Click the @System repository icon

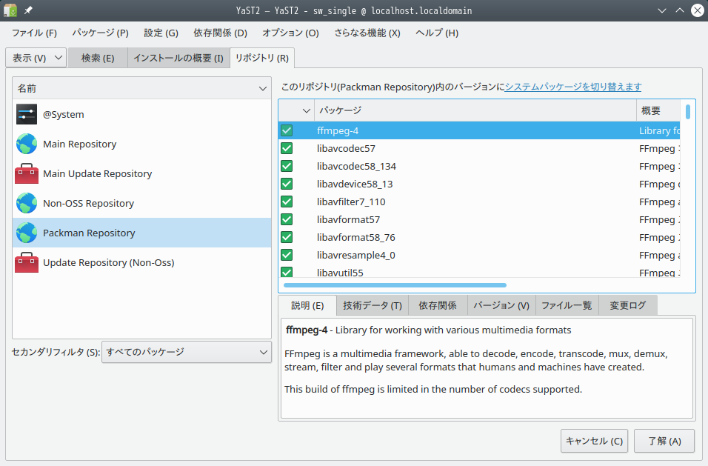click(27, 114)
